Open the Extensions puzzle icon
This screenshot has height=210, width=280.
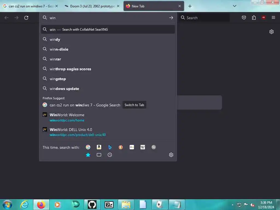(x=254, y=17)
